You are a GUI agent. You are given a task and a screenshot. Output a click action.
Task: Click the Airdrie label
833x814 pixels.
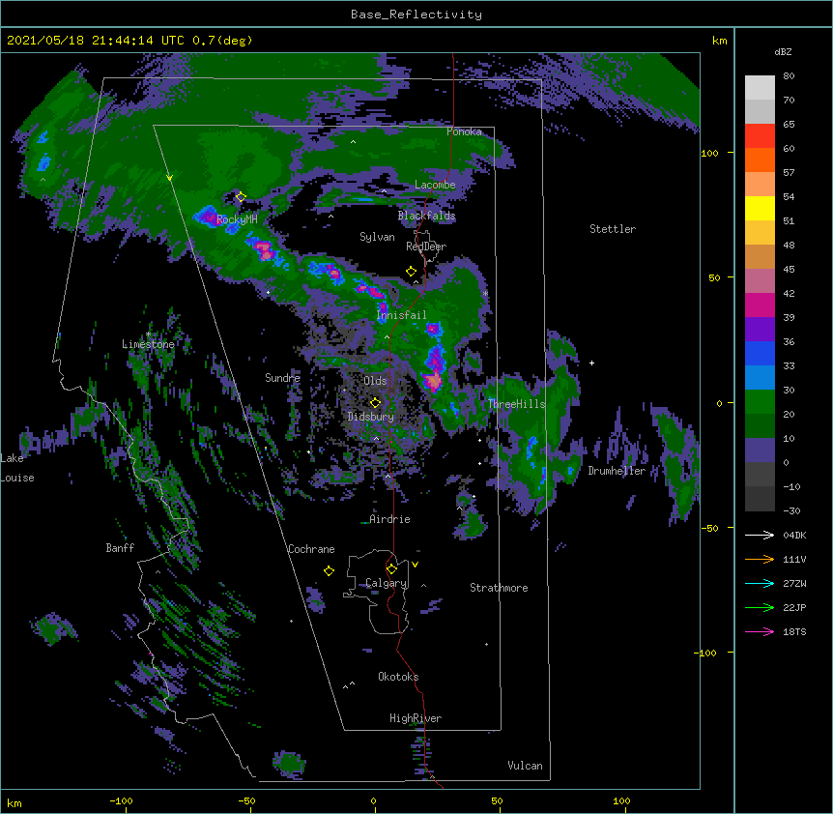pos(389,519)
